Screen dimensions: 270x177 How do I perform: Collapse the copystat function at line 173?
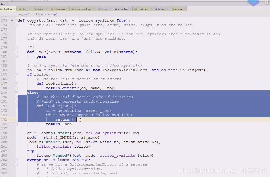click(16, 21)
